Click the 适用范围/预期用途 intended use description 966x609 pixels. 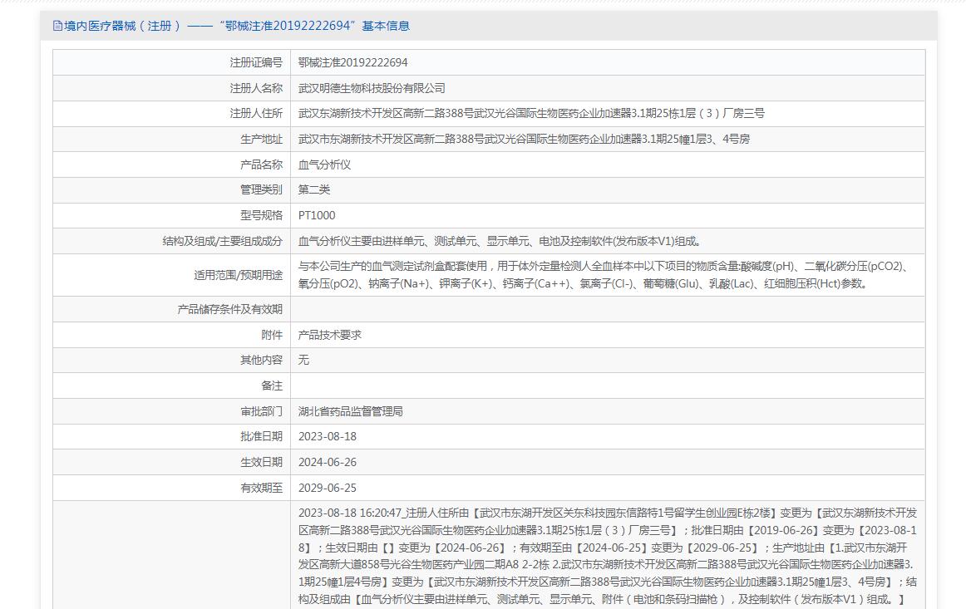pos(606,275)
